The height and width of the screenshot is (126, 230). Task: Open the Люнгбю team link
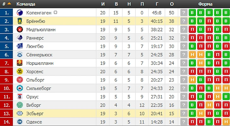[x=35, y=46]
